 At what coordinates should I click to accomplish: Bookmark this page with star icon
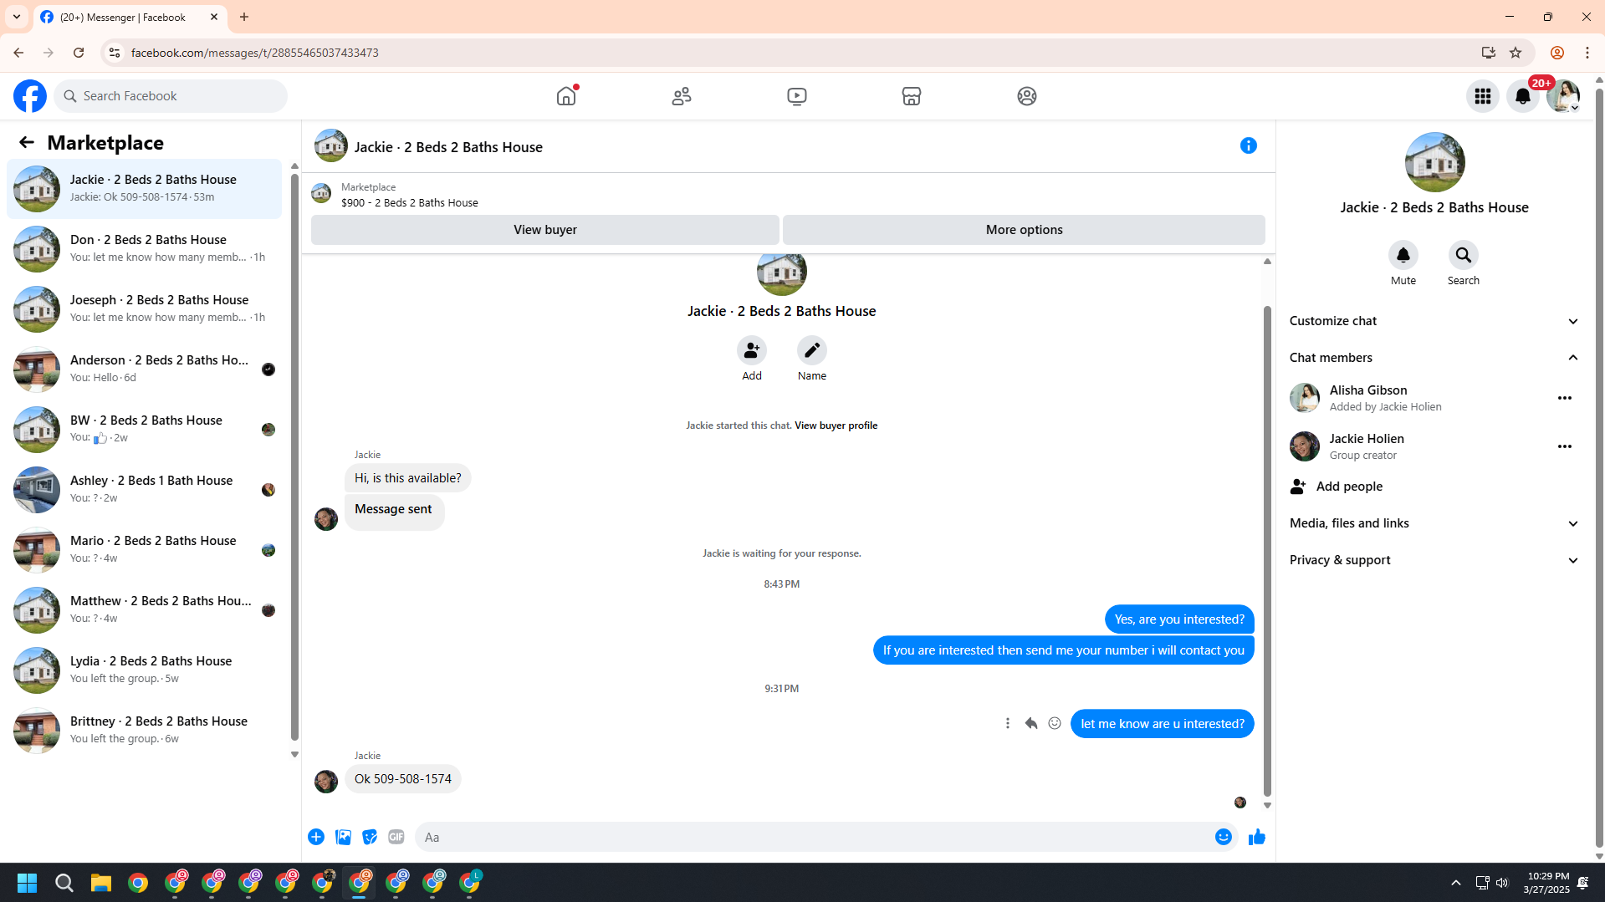1516,53
